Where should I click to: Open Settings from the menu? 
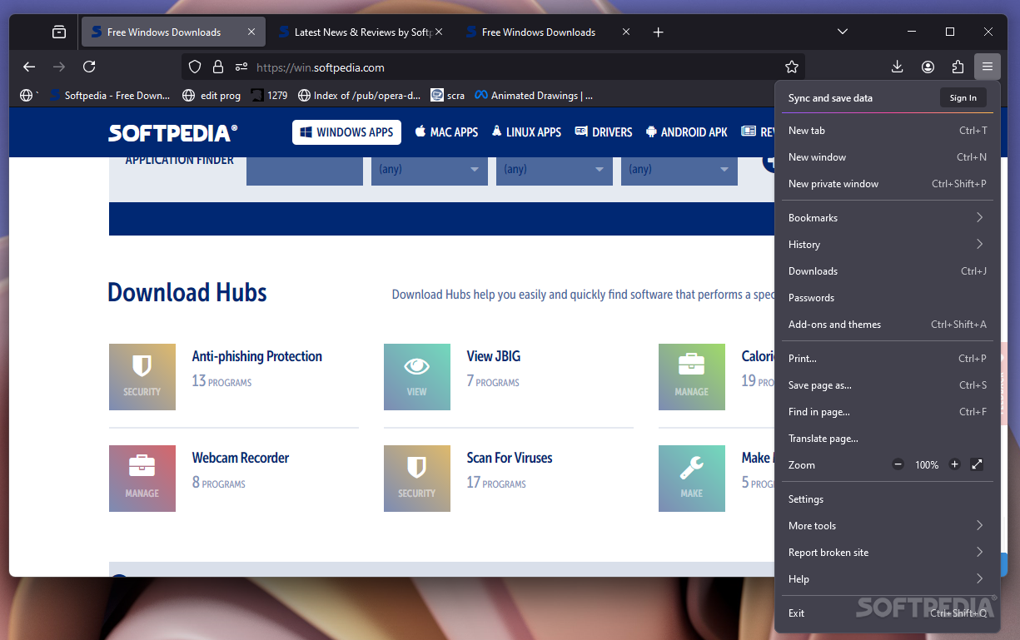[888, 499]
